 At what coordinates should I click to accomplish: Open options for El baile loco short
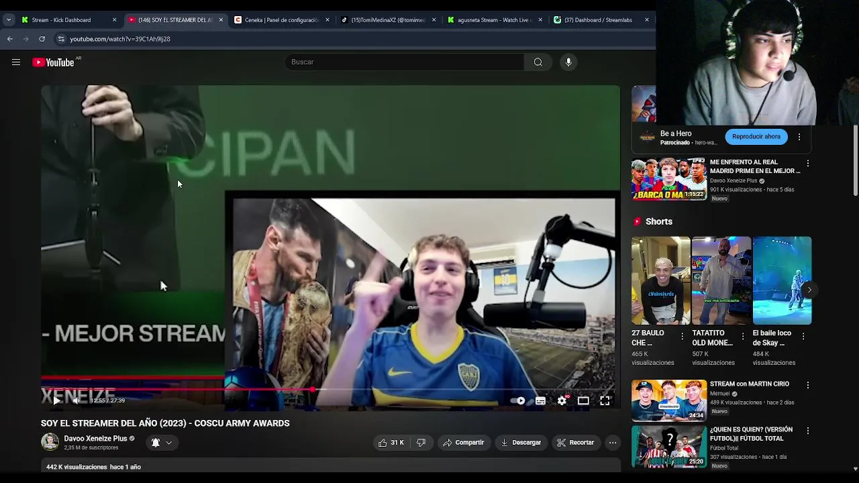(x=803, y=336)
